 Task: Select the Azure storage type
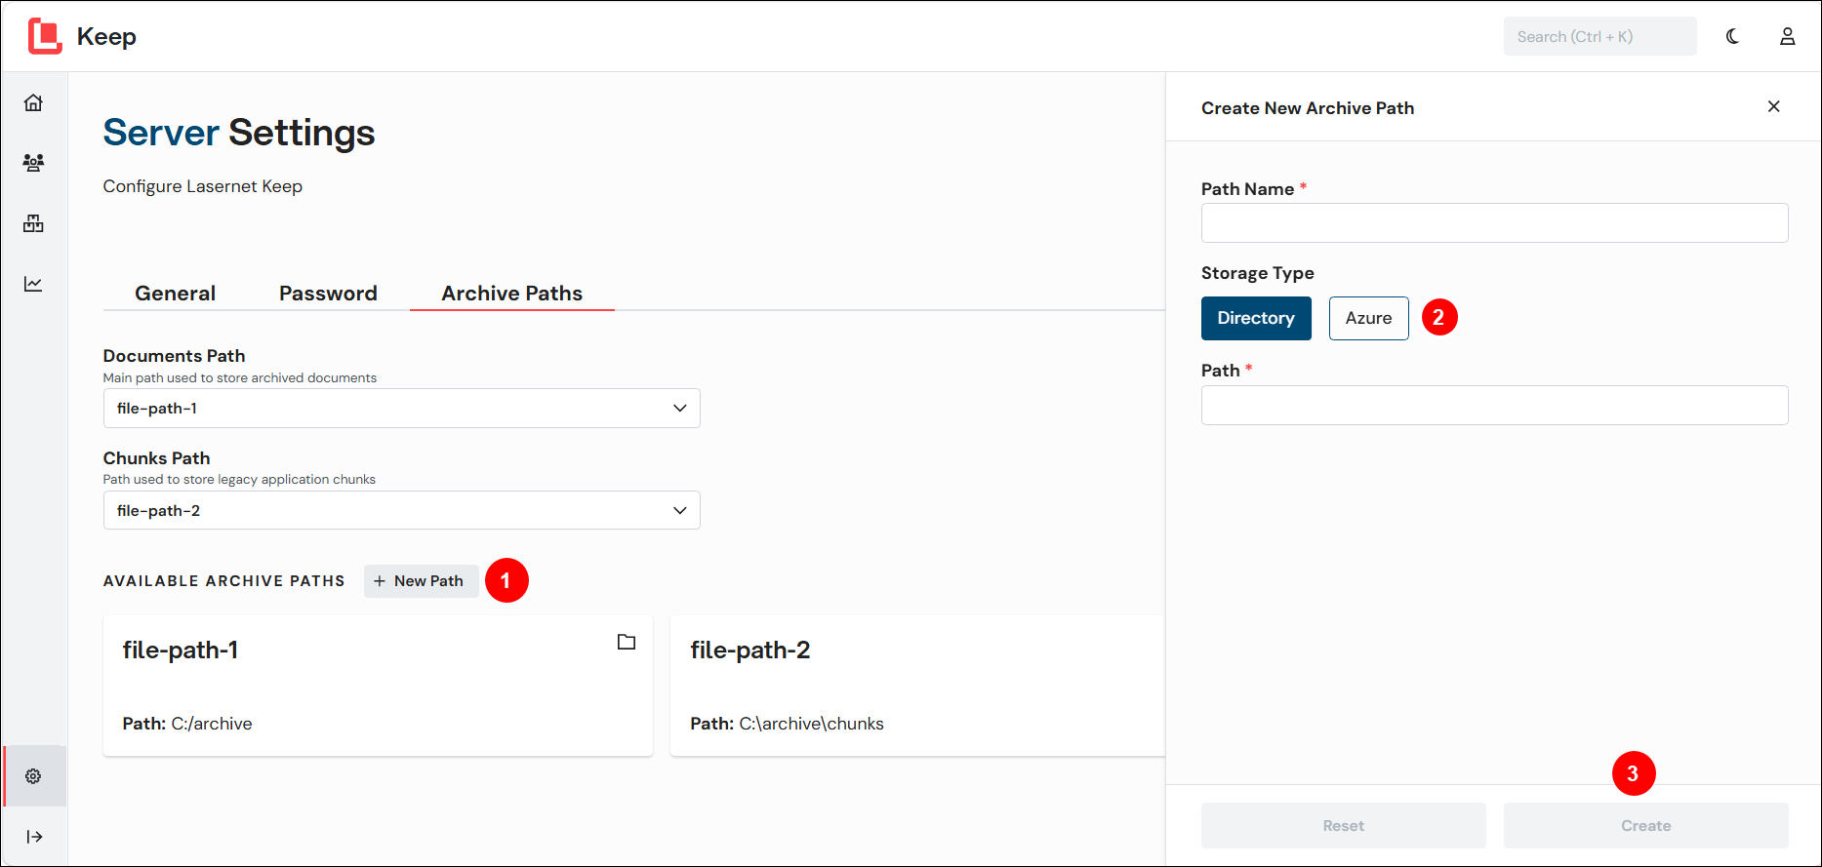coord(1368,318)
